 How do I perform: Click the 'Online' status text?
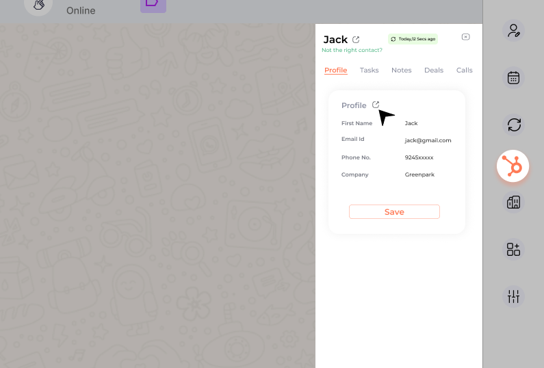coord(81,10)
